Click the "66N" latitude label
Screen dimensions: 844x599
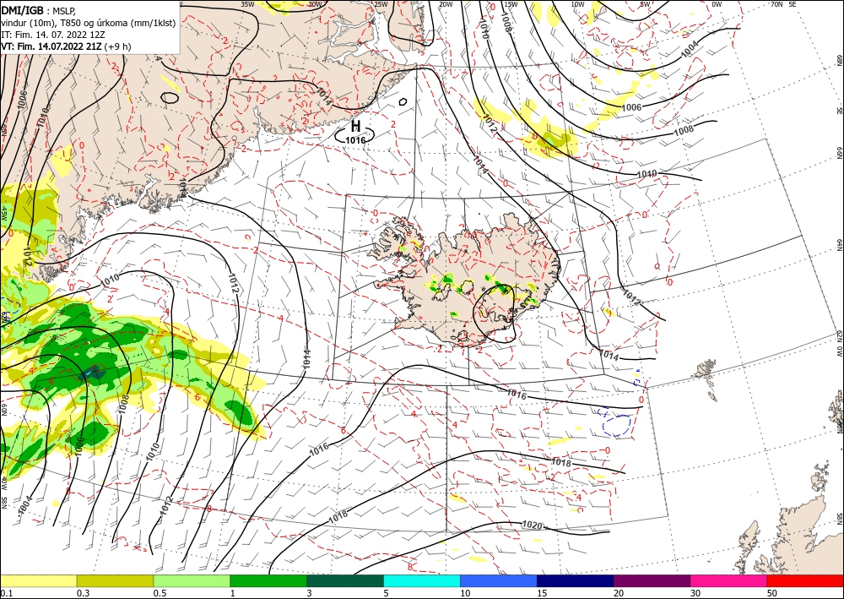(x=839, y=153)
